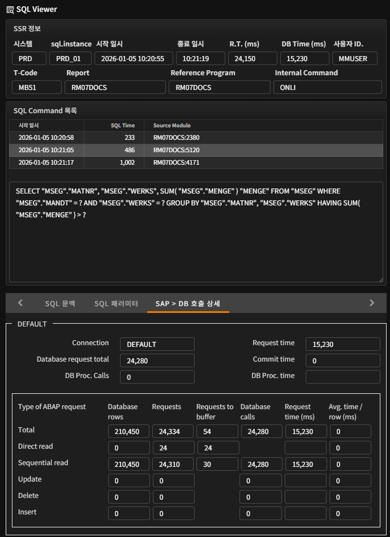Select SQL row RM07DOCS:5120
The height and width of the screenshot is (537, 390).
pos(196,150)
